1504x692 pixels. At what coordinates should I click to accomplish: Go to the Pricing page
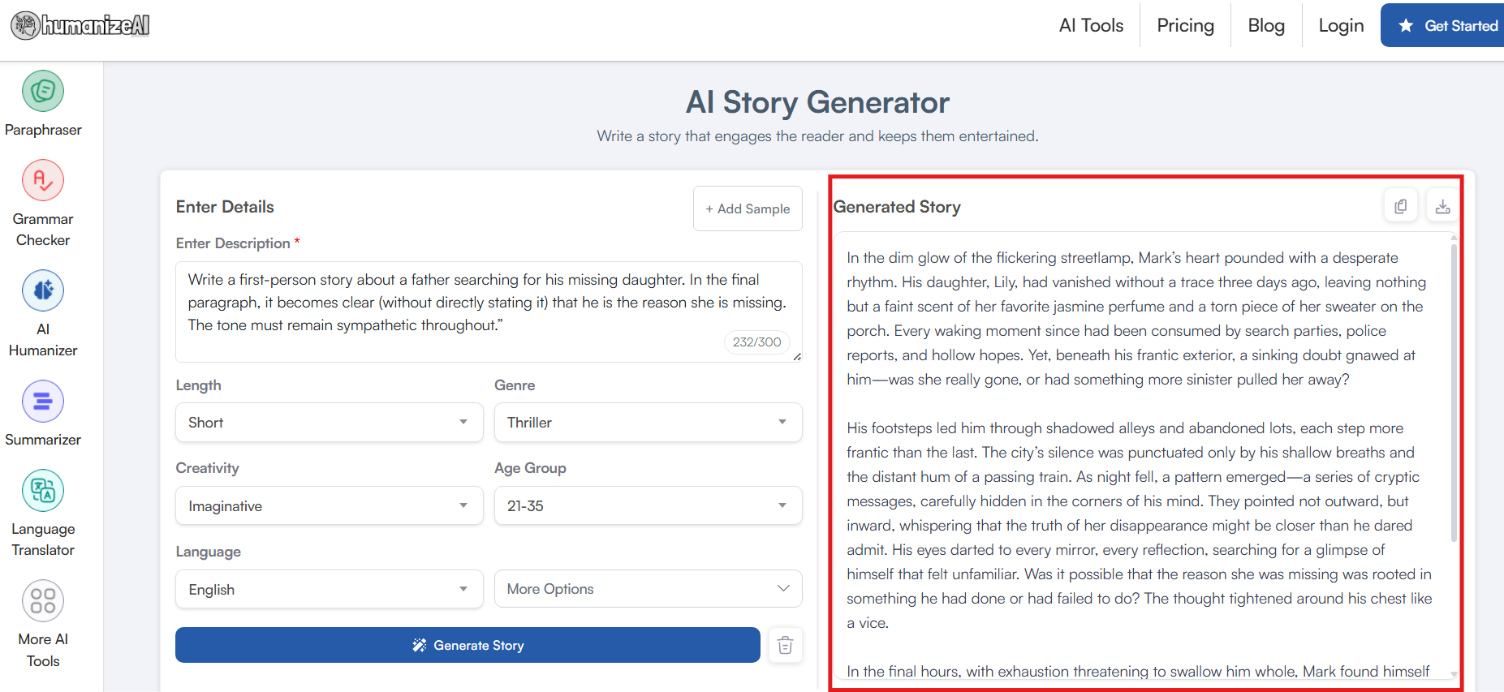coord(1184,26)
